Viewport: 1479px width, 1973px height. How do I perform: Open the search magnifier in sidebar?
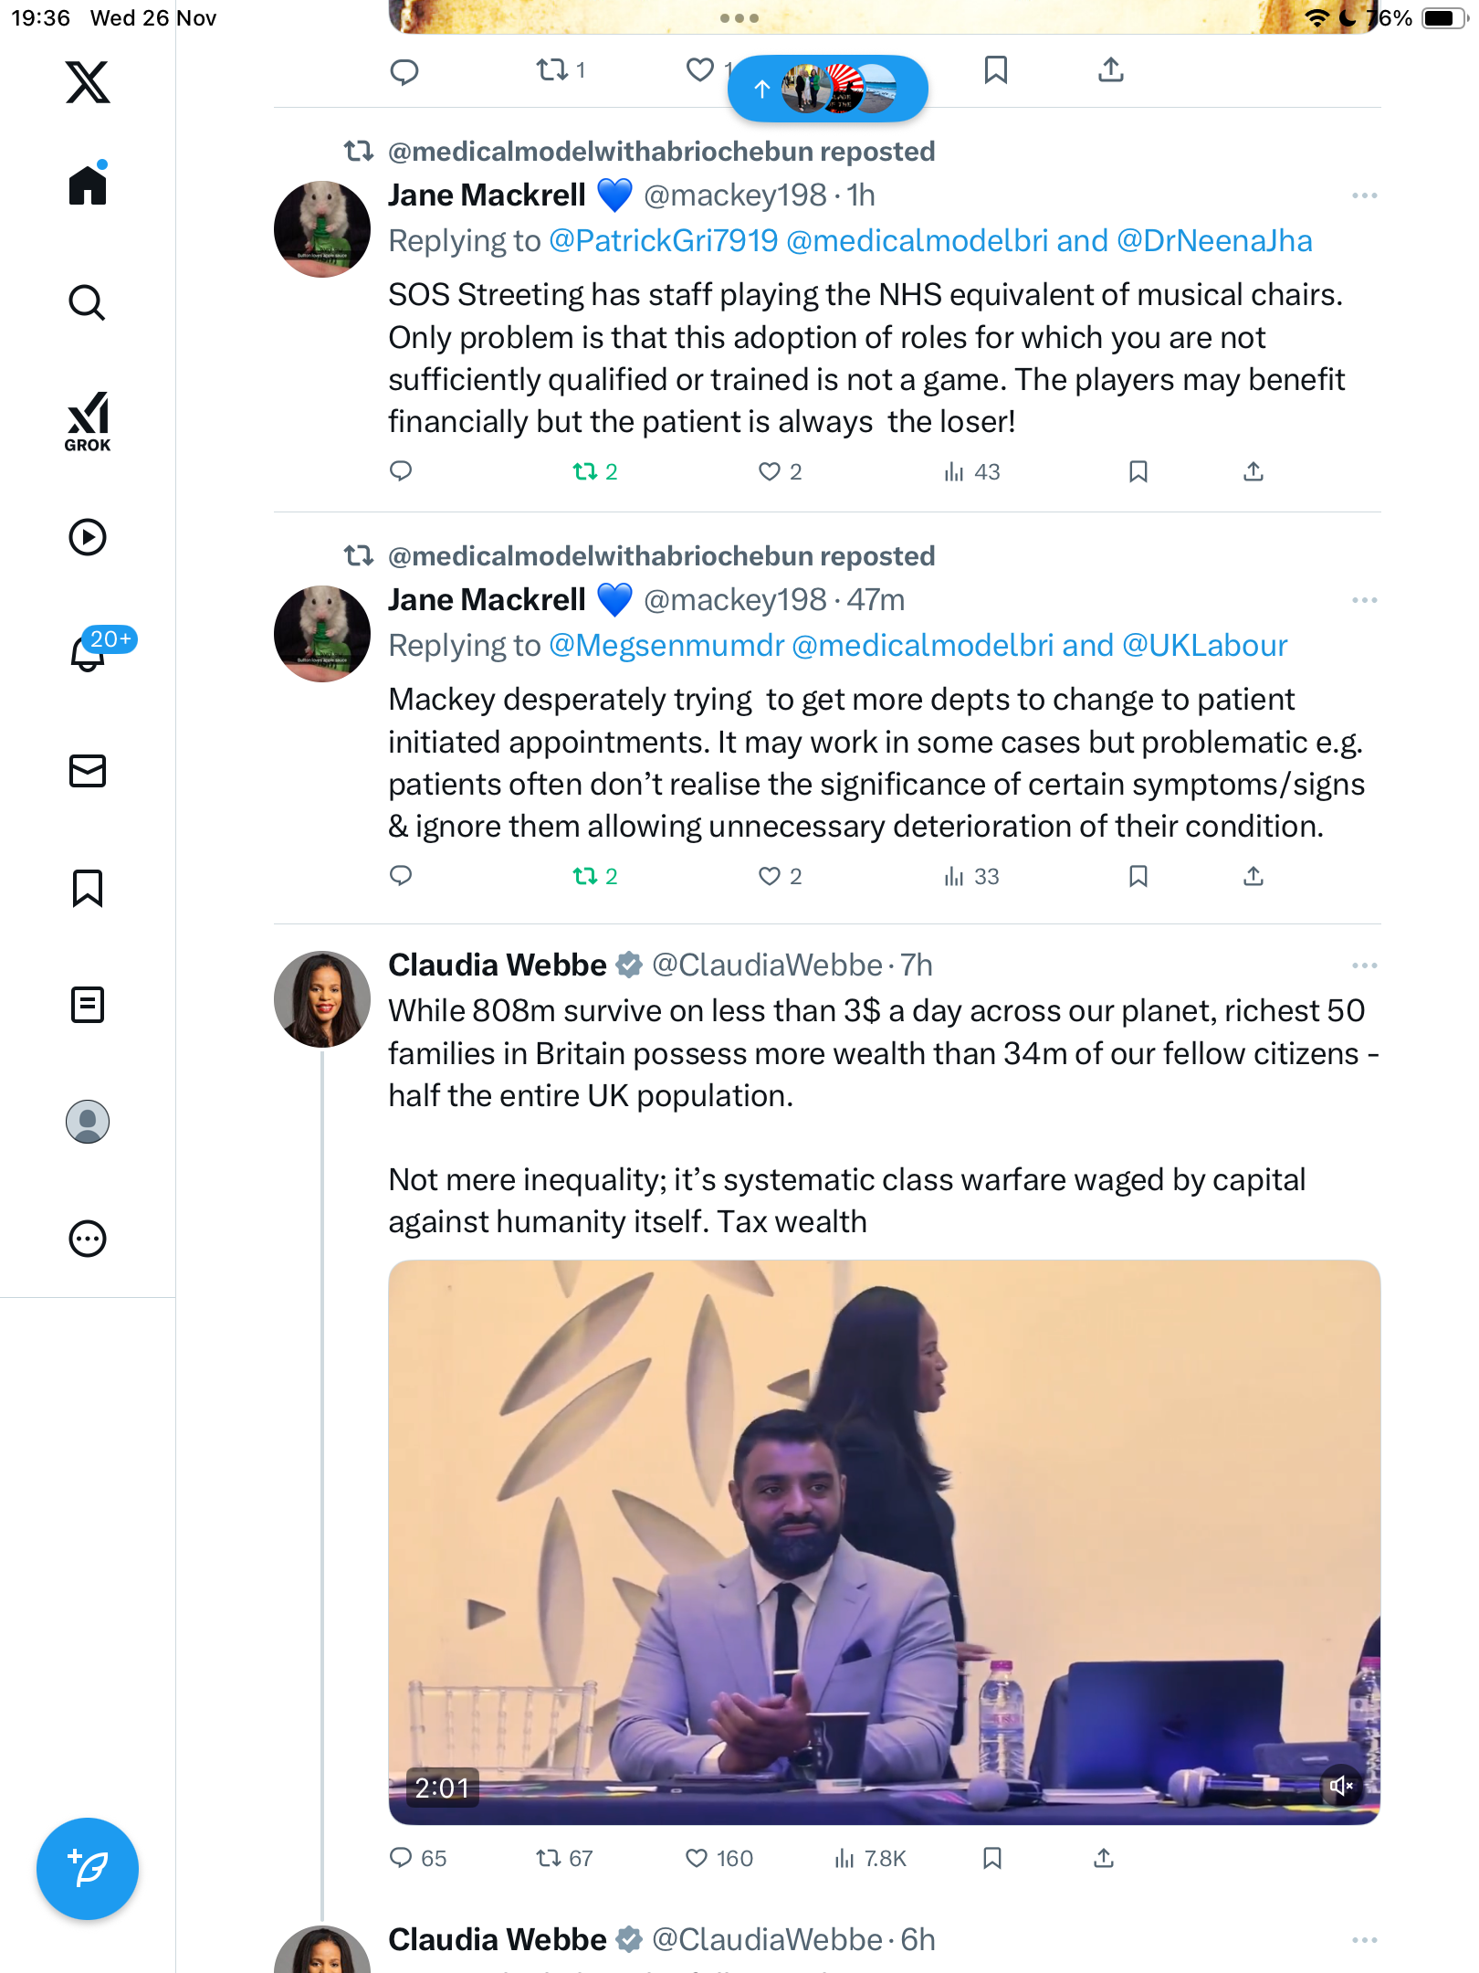click(88, 302)
